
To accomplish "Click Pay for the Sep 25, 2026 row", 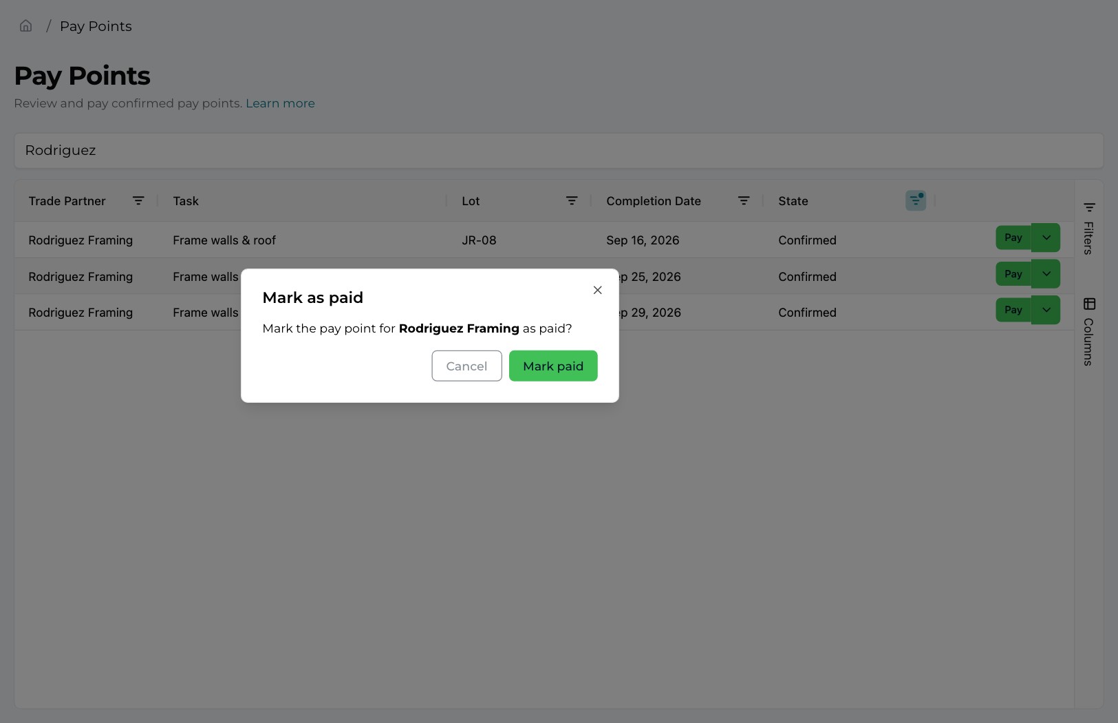I will coord(1013,274).
